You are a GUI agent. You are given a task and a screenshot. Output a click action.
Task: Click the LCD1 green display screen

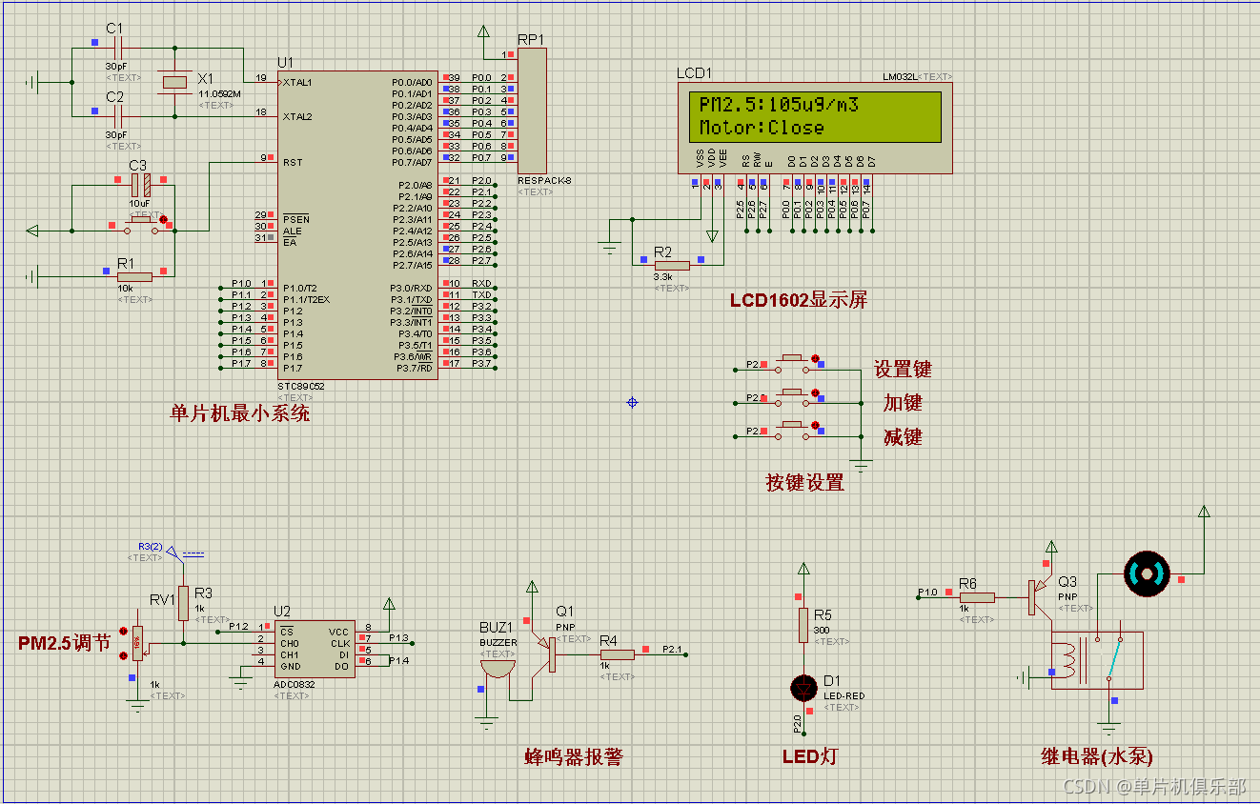coord(815,117)
